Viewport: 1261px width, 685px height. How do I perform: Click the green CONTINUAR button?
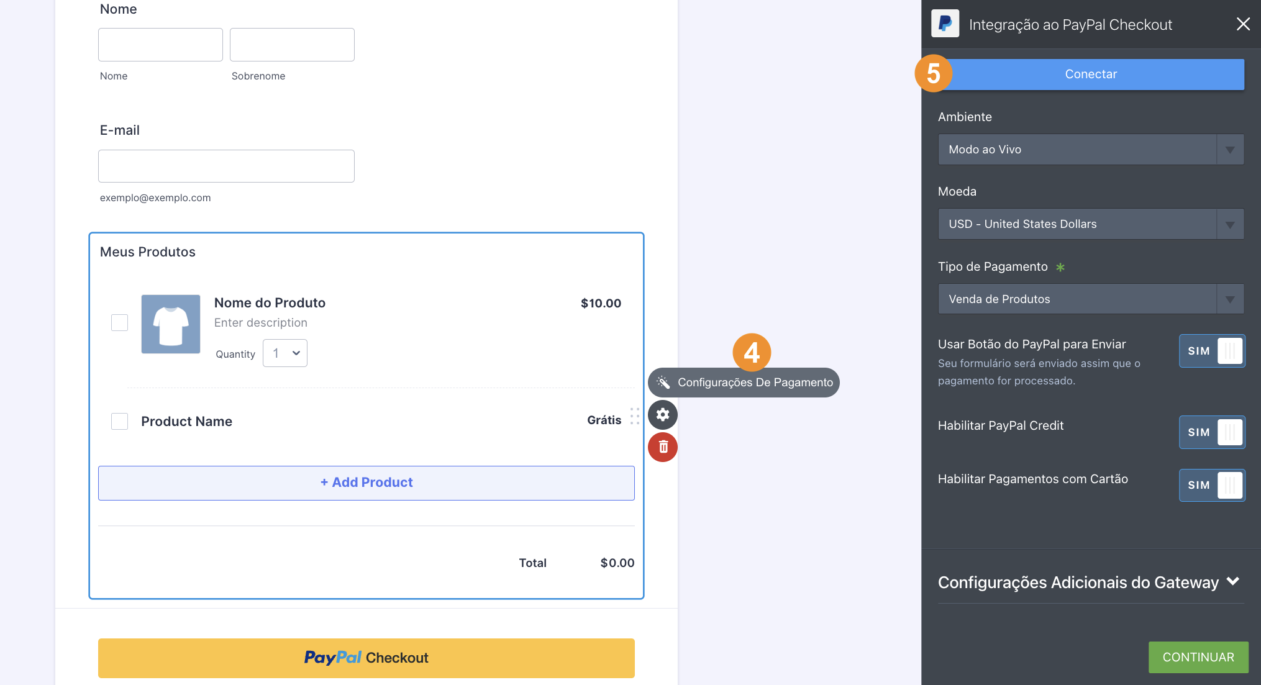pyautogui.click(x=1198, y=657)
